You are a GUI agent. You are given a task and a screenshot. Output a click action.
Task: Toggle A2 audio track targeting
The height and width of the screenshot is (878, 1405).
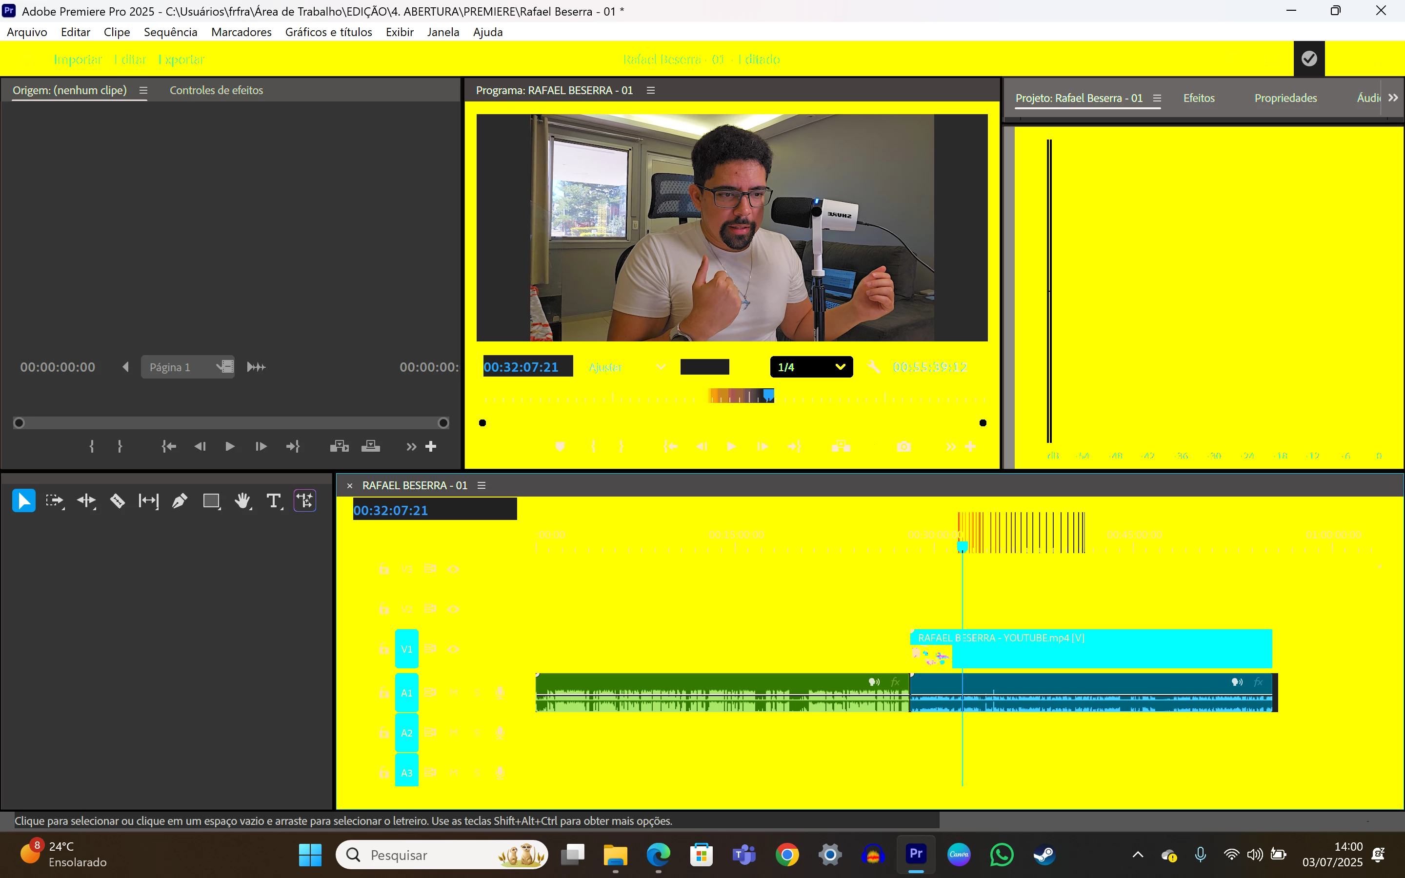coord(406,733)
